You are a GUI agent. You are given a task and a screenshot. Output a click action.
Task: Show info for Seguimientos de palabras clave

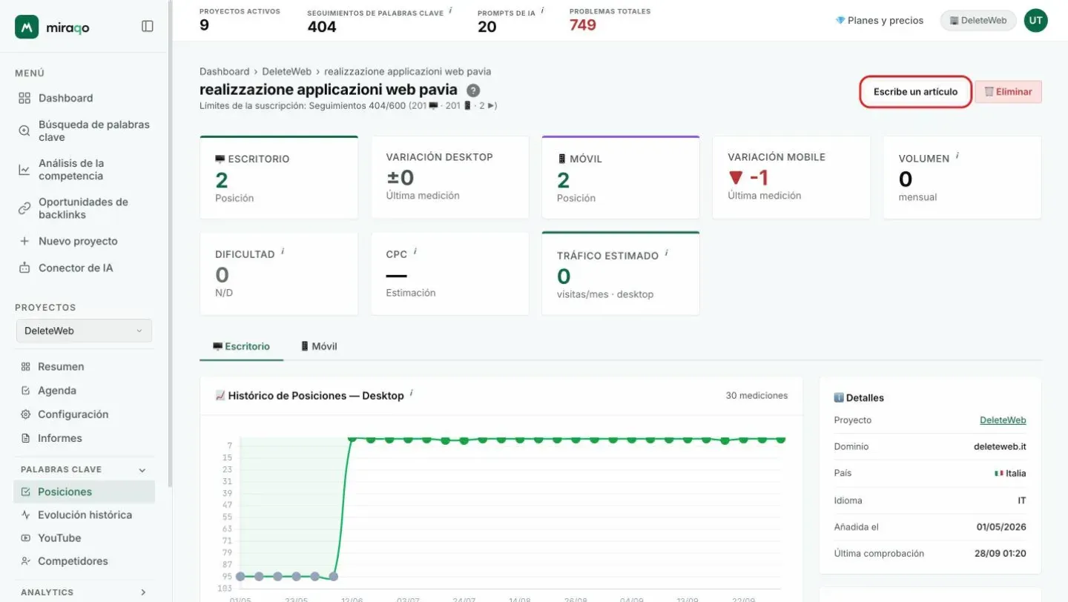coord(451,10)
